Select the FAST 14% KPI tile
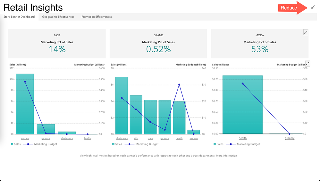 (57, 43)
